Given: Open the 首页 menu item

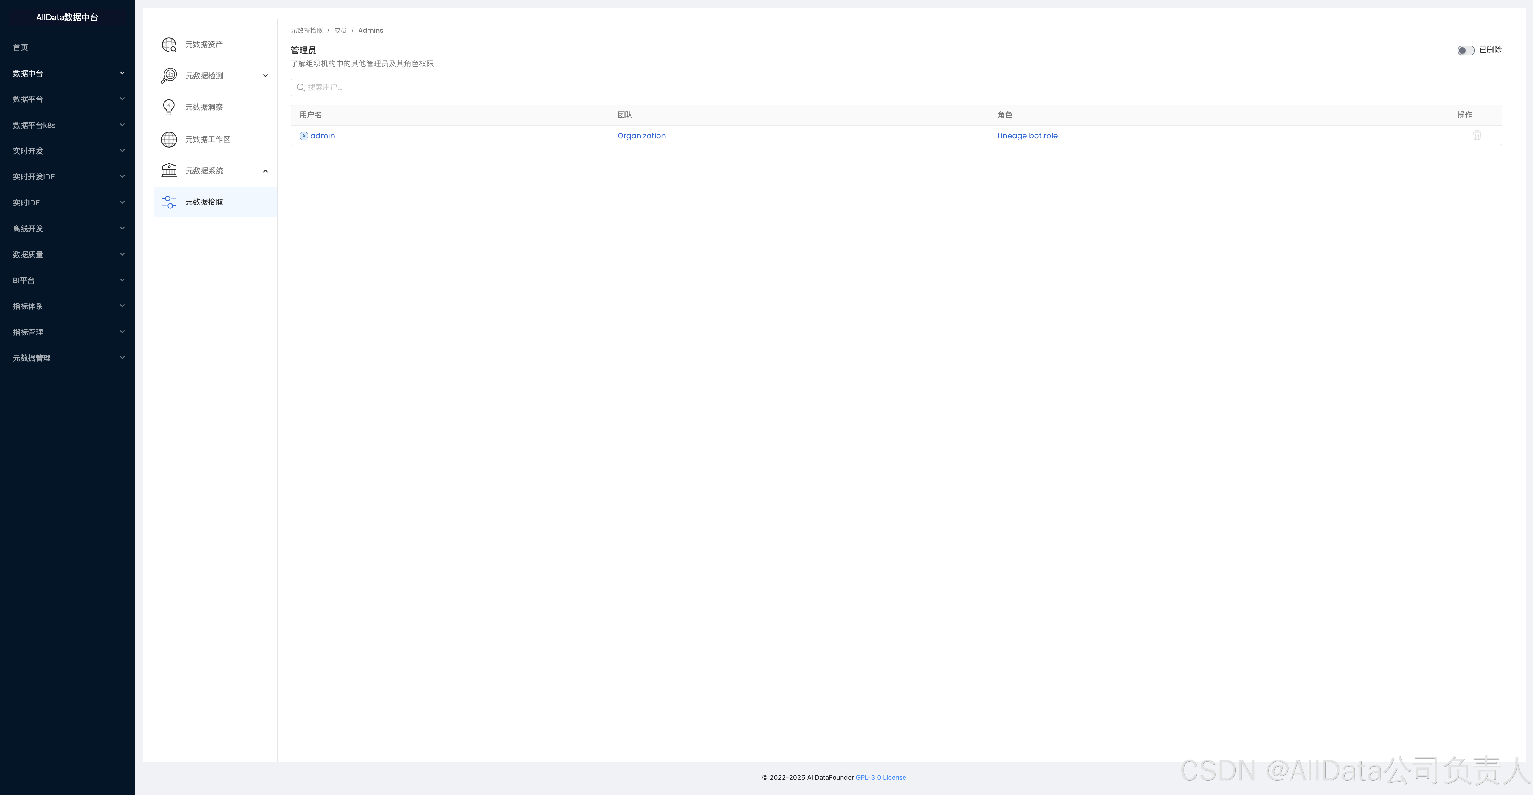Looking at the screenshot, I should pyautogui.click(x=21, y=48).
